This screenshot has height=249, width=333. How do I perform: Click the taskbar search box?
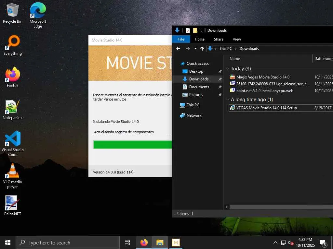pyautogui.click(x=68, y=243)
